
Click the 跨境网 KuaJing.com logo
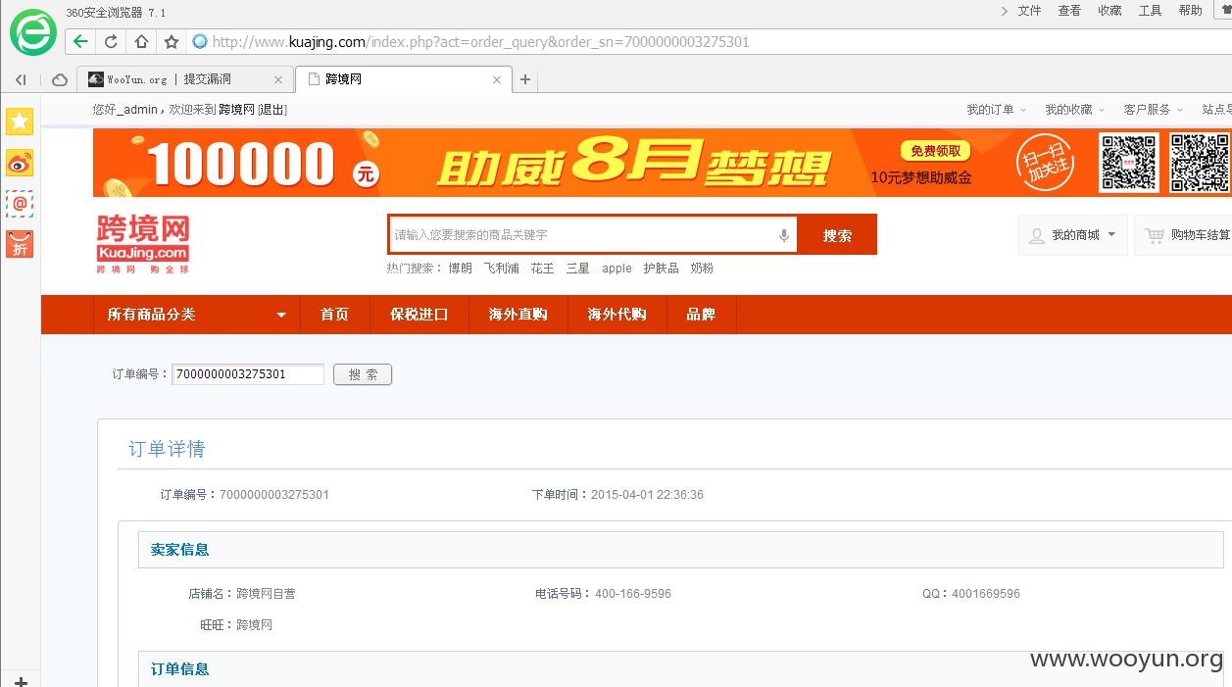(x=142, y=245)
